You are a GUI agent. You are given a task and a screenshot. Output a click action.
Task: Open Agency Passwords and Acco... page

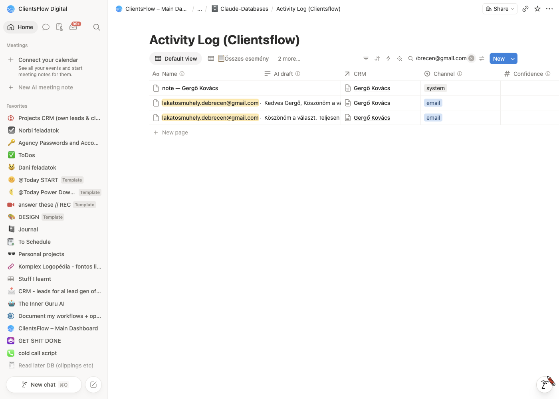coord(54,143)
